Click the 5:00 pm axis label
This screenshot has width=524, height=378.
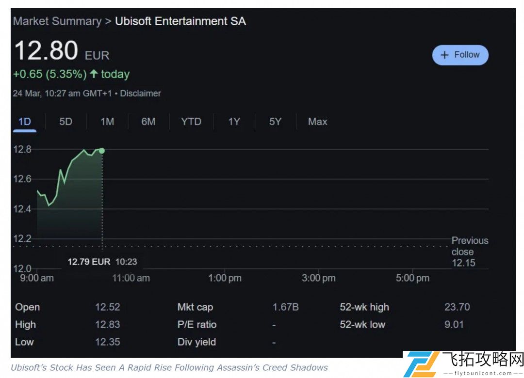(x=413, y=278)
